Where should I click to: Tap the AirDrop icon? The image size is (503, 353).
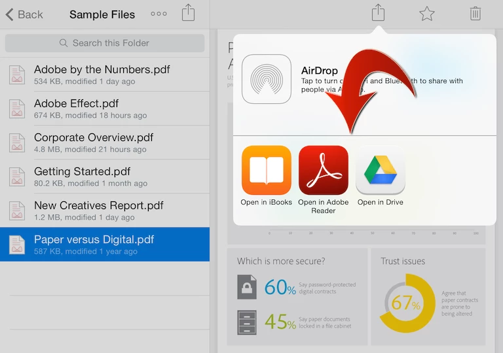(x=267, y=79)
